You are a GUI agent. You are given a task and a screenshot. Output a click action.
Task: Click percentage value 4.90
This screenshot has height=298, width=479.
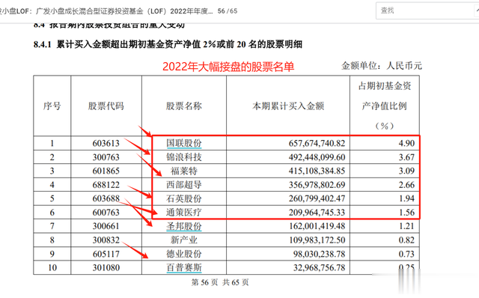pyautogui.click(x=406, y=143)
